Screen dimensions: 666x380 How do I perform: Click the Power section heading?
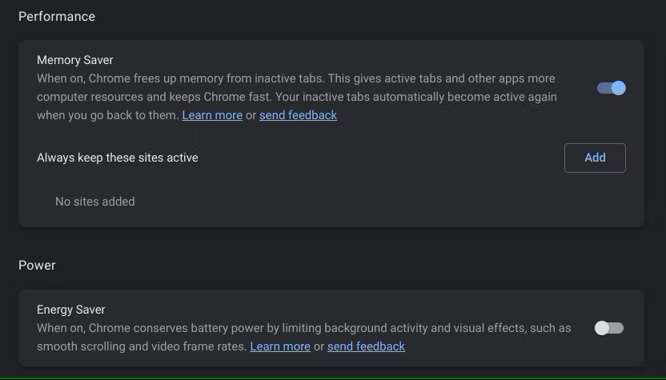click(x=37, y=266)
